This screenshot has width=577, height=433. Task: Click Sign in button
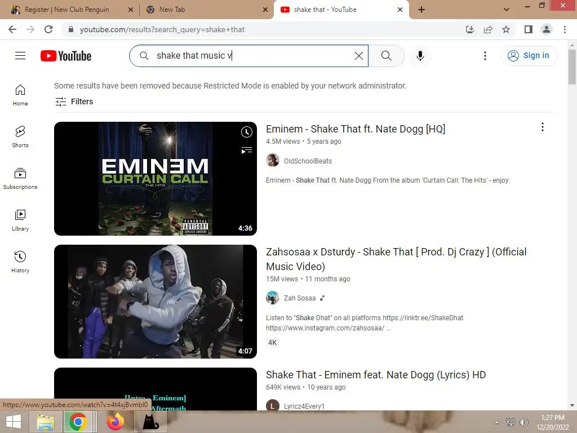point(529,56)
